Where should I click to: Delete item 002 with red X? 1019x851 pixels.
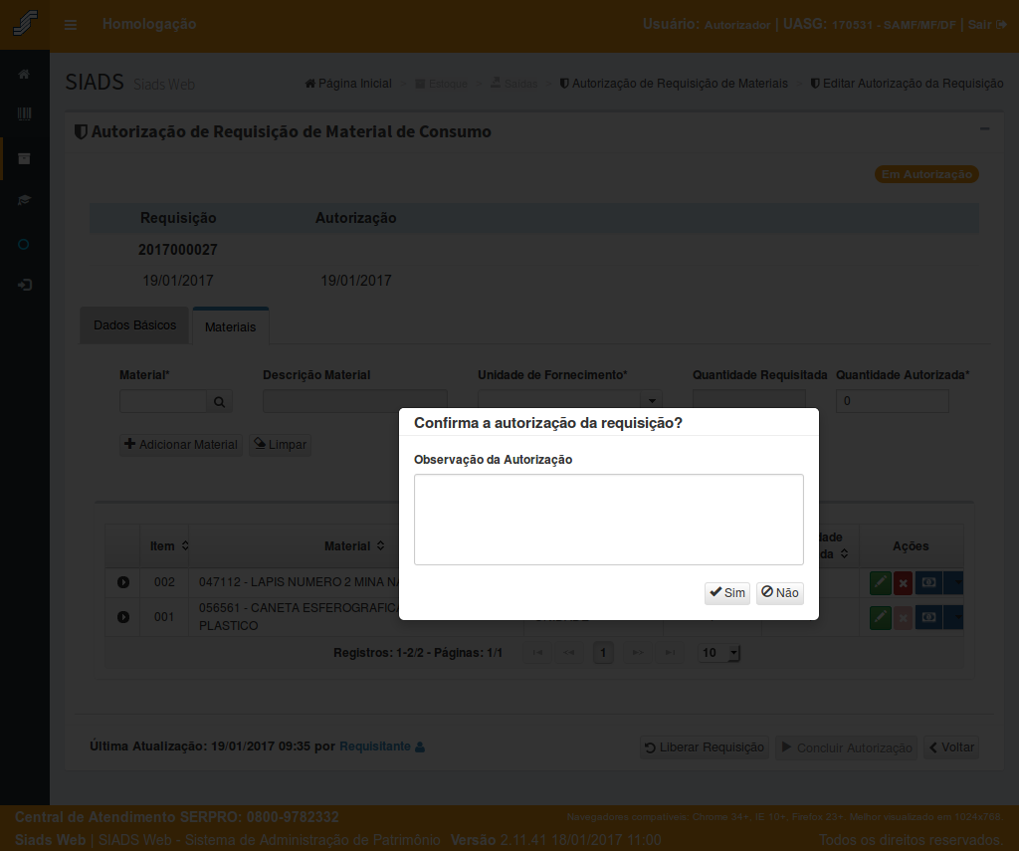click(x=903, y=582)
